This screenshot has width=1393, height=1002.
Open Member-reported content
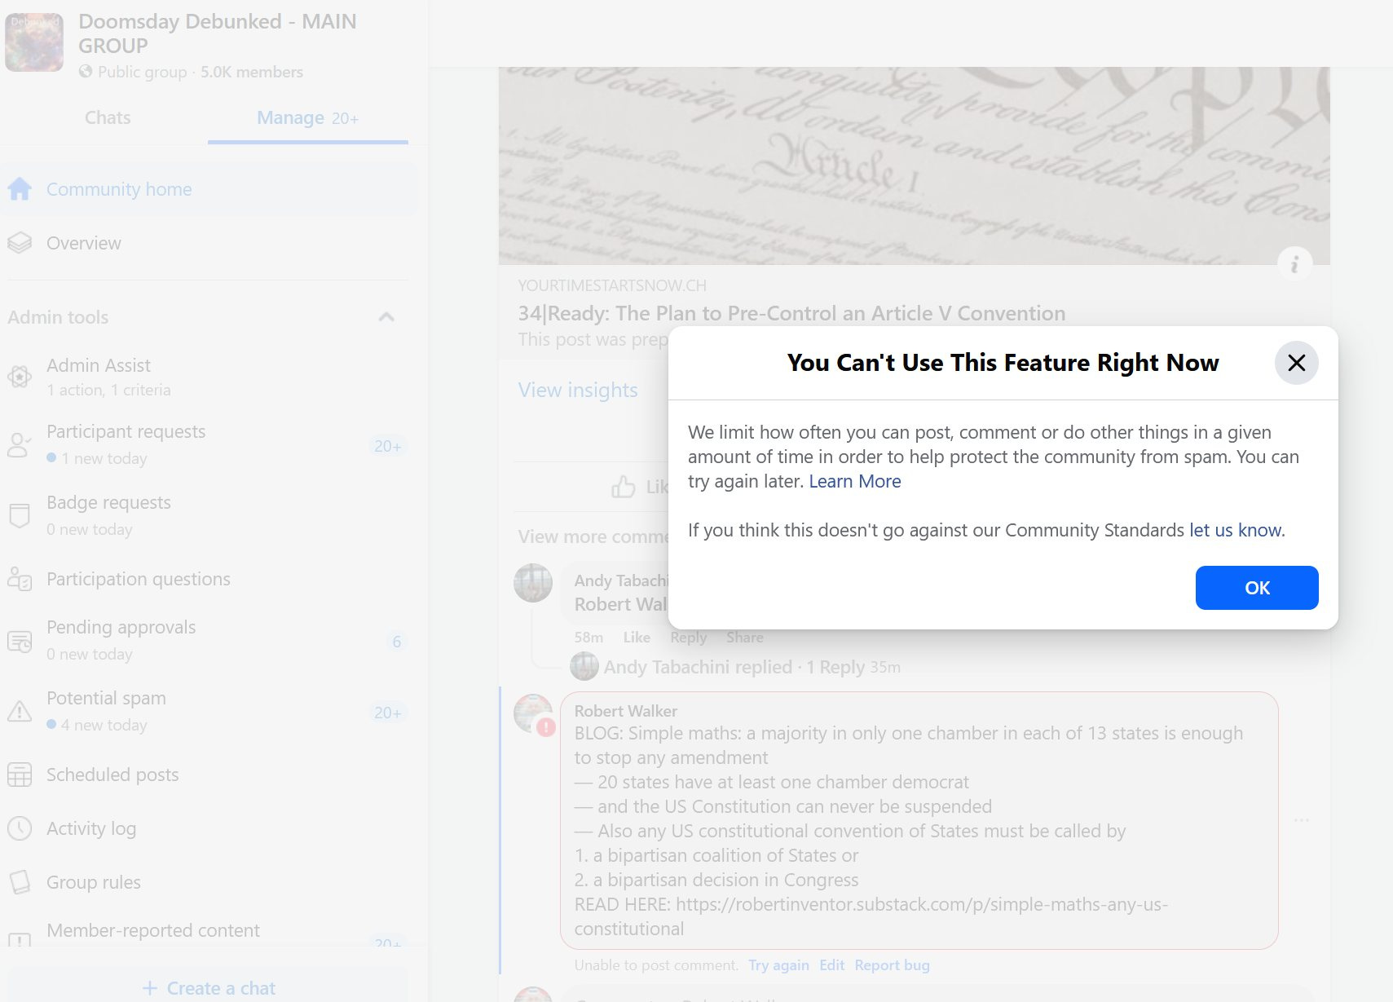coord(209,931)
